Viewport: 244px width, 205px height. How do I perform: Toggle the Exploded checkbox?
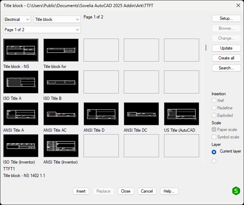tap(214, 115)
